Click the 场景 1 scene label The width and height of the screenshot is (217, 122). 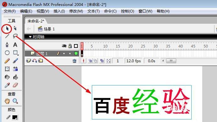coord(49,29)
